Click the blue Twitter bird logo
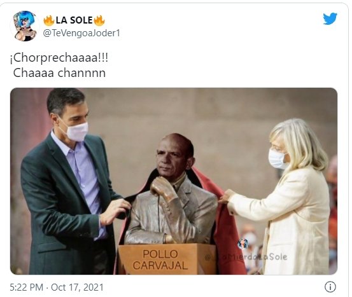 [x=330, y=18]
